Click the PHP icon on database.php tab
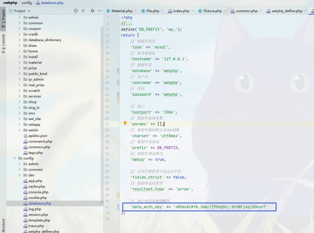 [x=38, y=3]
